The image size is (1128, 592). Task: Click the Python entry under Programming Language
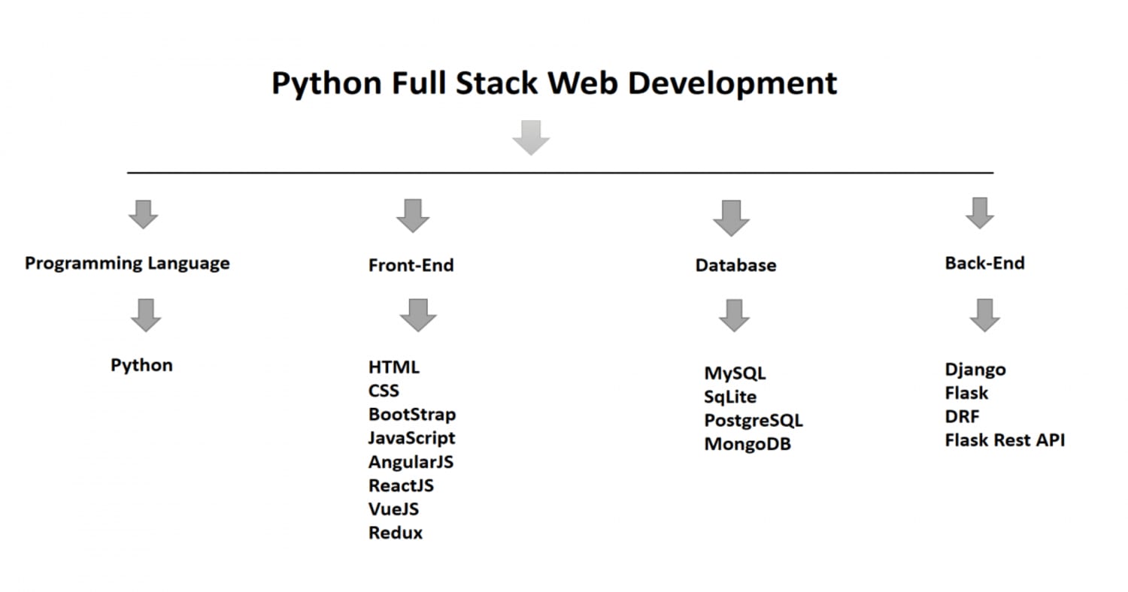pos(141,366)
